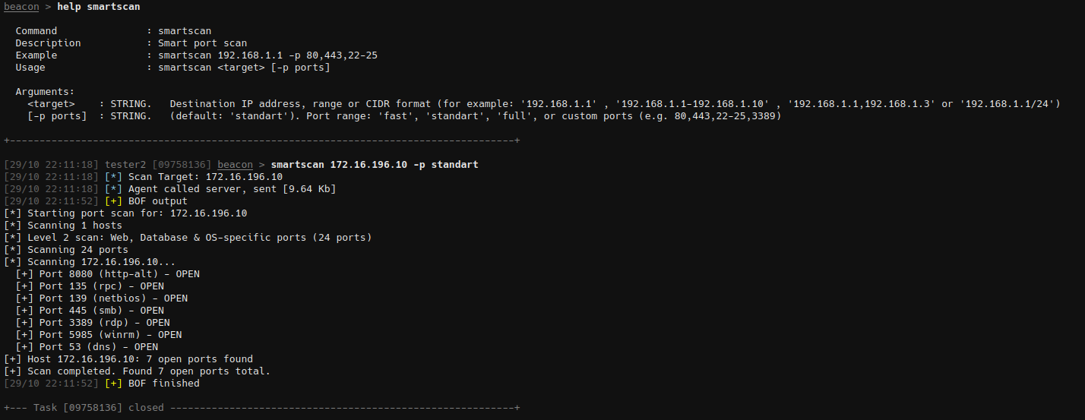Click the 'help smartscan' command text
This screenshot has width=1085, height=420.
click(98, 7)
